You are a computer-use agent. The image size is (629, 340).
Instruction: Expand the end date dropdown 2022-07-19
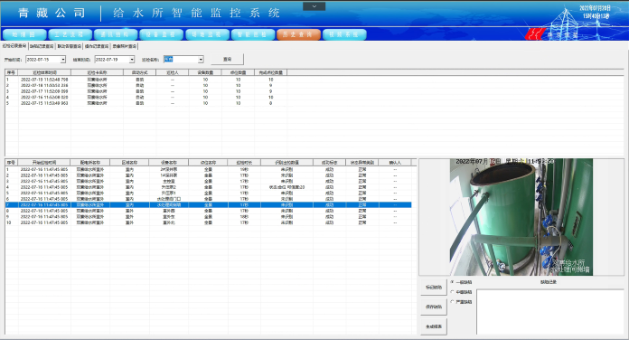(132, 60)
